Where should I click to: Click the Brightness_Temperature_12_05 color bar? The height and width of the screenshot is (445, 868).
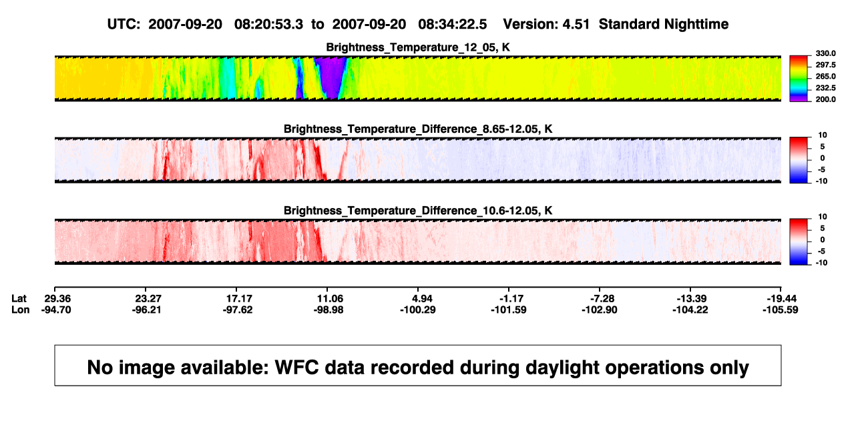tap(799, 79)
